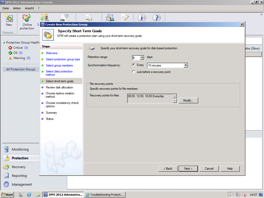Click the Review disk allocation step

point(60,87)
